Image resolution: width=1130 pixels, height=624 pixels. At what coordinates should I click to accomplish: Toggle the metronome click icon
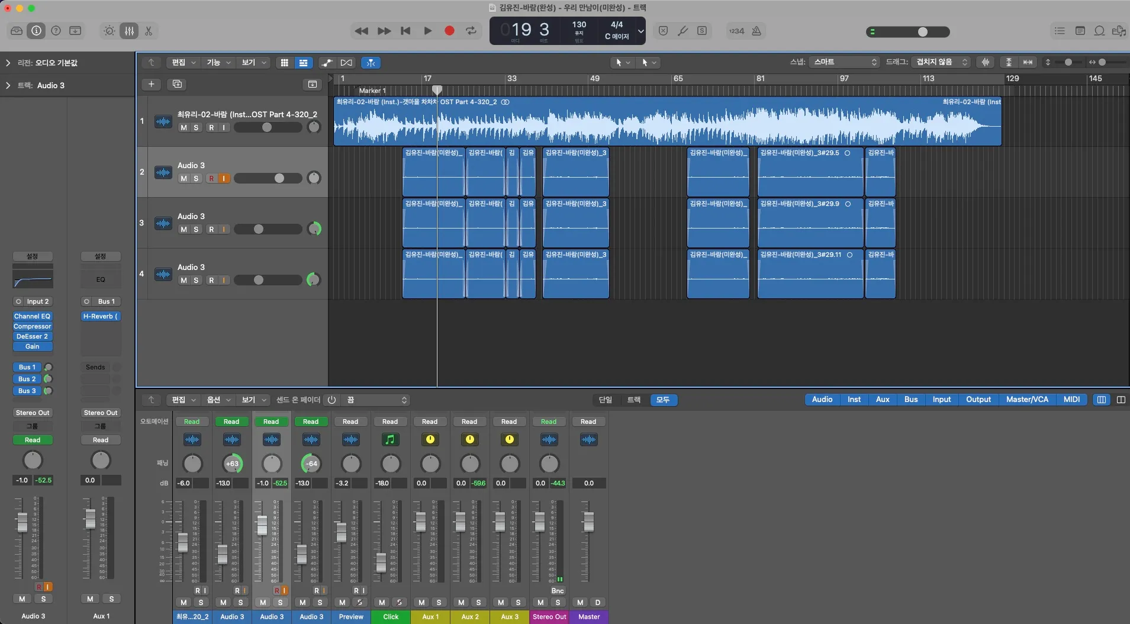[x=756, y=31]
